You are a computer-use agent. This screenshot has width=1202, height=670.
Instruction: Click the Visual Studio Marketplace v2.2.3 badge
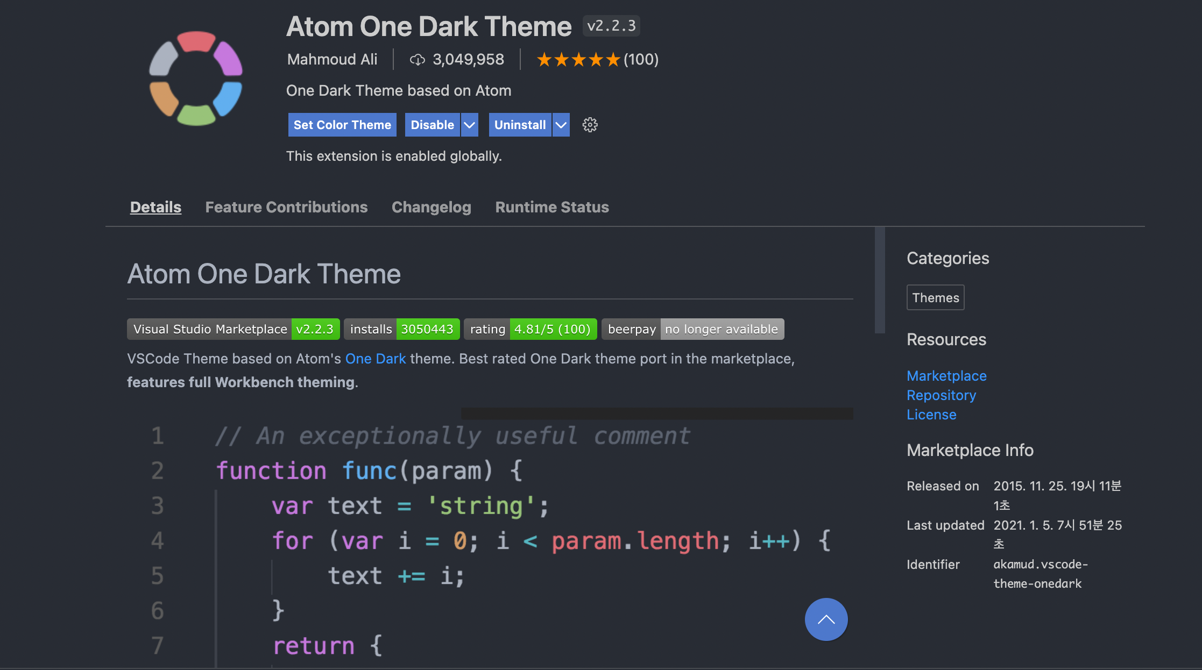[x=234, y=329]
